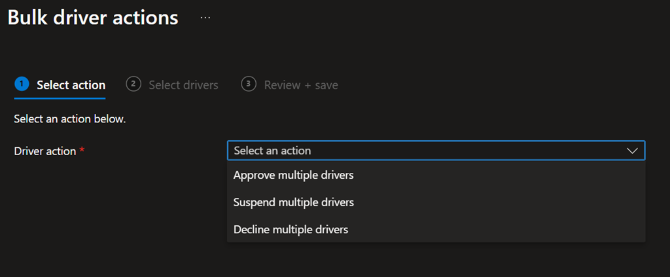Choose Approve multiple drivers
Screen dimensions: 670x277
[293, 175]
